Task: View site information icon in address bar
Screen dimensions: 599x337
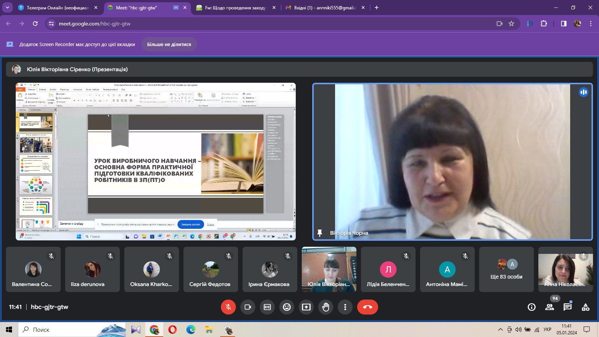Action: tap(52, 24)
